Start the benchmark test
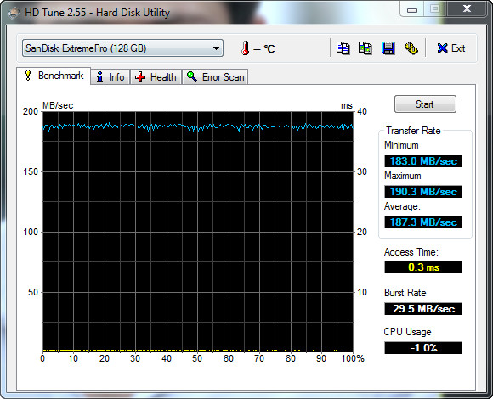Viewport: 493px width, 399px height. click(x=425, y=104)
